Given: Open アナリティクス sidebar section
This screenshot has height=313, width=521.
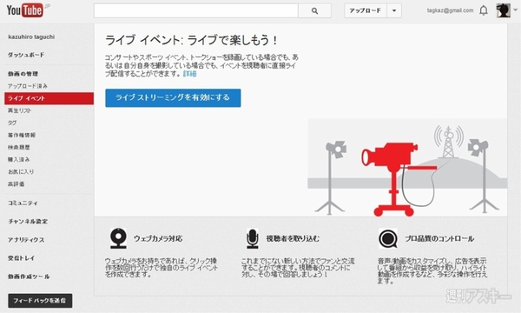Looking at the screenshot, I should tap(26, 240).
